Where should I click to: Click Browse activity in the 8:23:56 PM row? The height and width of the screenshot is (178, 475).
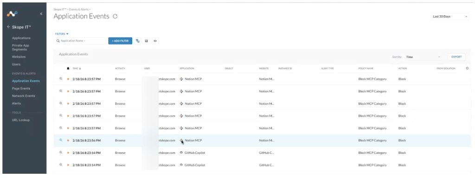click(120, 140)
